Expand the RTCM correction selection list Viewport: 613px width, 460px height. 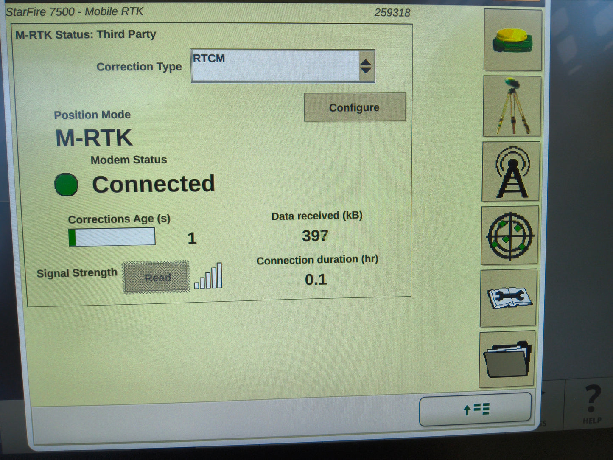tap(367, 66)
